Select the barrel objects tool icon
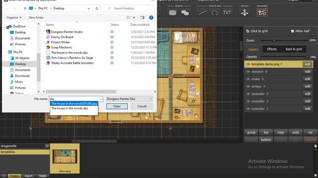318x178 pixels. (172, 13)
